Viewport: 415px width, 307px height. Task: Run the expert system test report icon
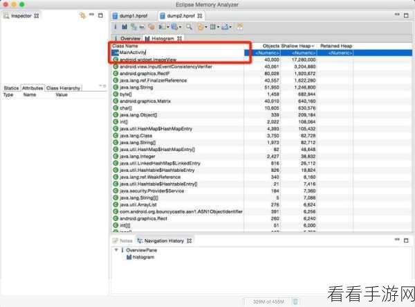[x=162, y=27]
